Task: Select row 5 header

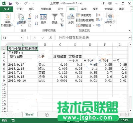Action: tap(4, 65)
